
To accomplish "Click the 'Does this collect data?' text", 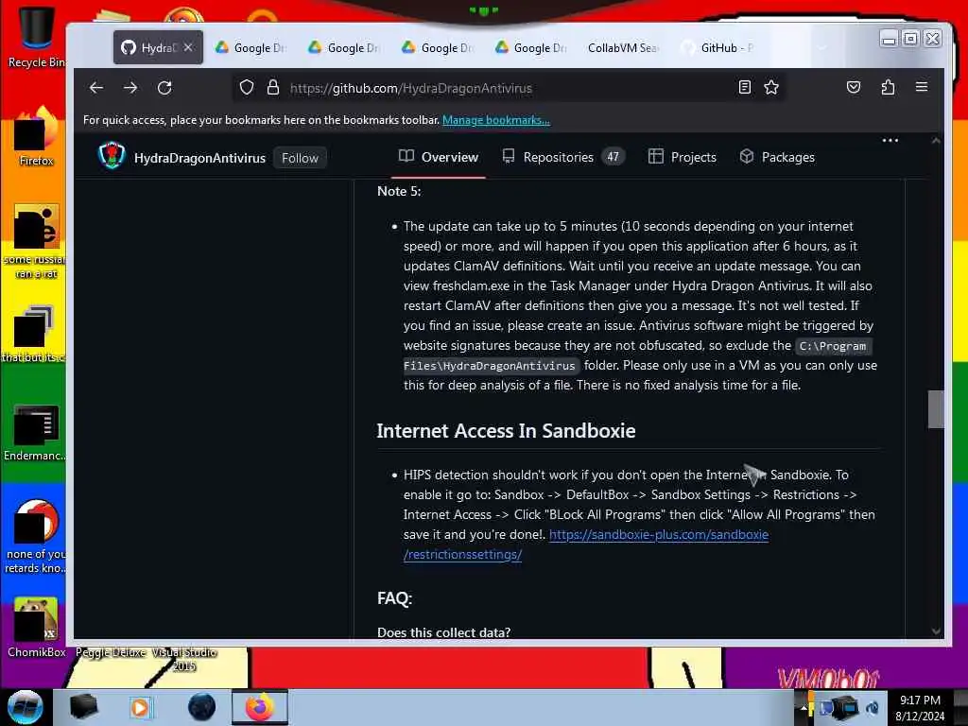I will coord(443,632).
